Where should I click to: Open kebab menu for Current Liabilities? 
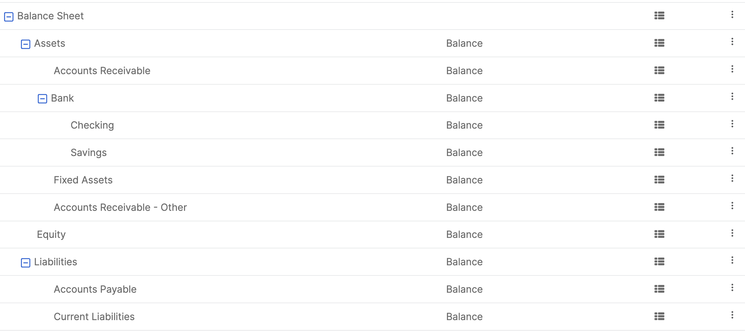click(732, 315)
